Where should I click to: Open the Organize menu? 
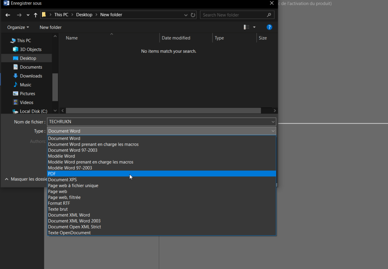(x=18, y=27)
